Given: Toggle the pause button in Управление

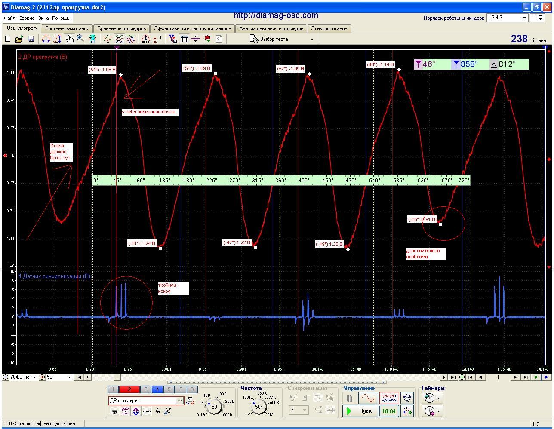Looking at the screenshot, I should [x=349, y=398].
